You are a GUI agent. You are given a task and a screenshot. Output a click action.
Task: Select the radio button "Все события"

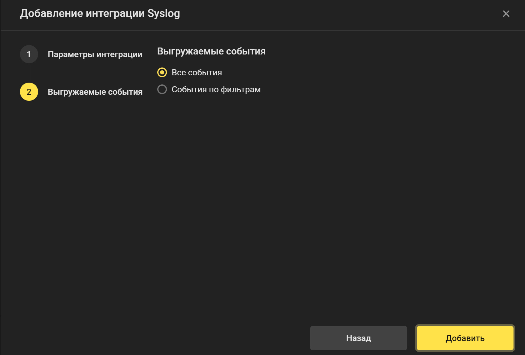point(162,72)
